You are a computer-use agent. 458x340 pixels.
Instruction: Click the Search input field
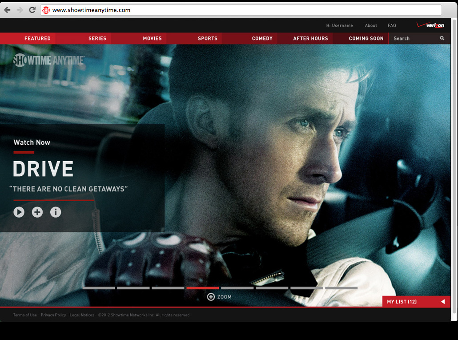click(x=419, y=38)
